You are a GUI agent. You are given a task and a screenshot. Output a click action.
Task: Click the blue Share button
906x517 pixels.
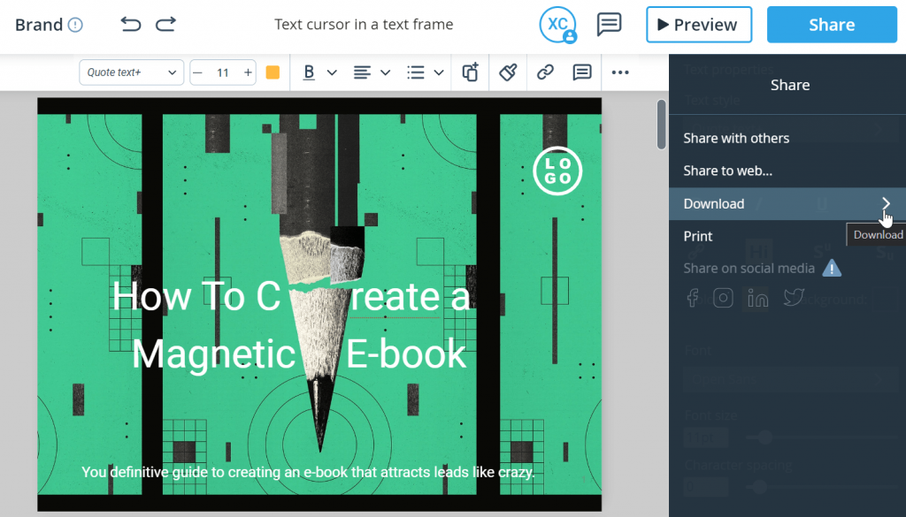coord(831,24)
